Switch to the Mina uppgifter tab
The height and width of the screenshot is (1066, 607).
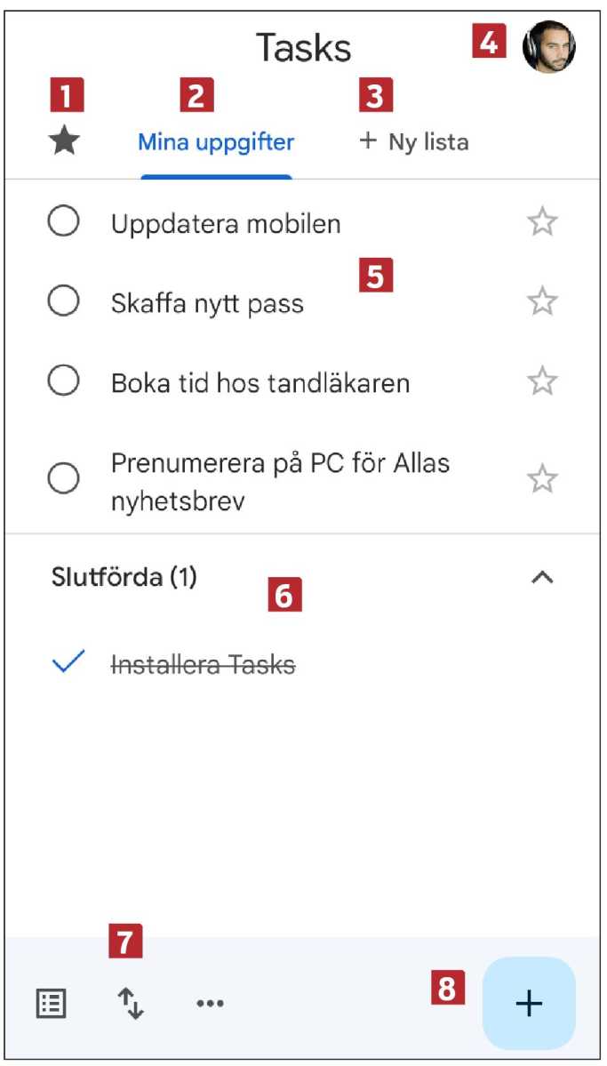coord(216,140)
